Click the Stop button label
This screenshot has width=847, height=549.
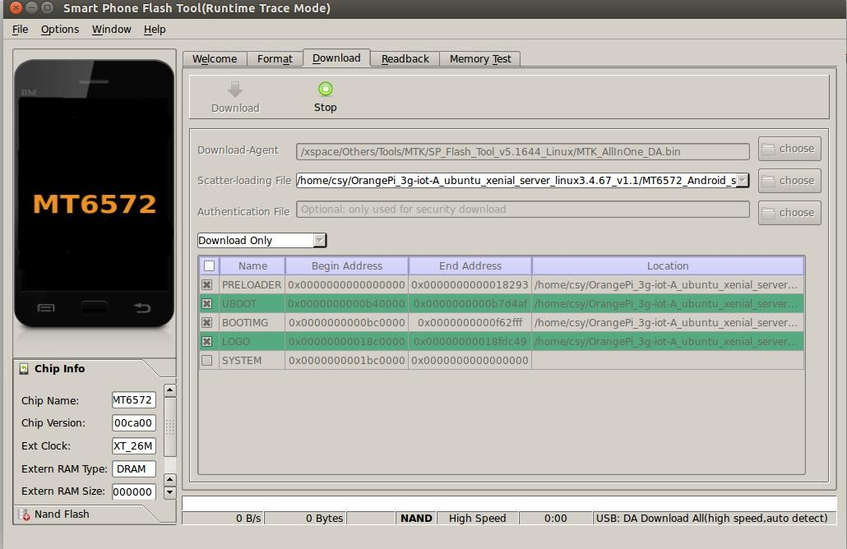(325, 108)
